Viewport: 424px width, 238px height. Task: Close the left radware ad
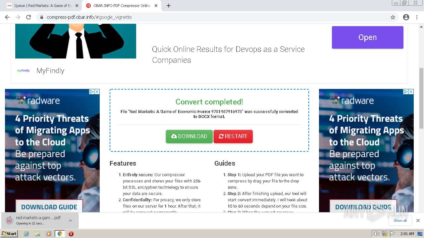pyautogui.click(x=97, y=92)
